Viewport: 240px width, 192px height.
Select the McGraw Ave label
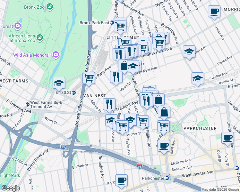pos(181,162)
